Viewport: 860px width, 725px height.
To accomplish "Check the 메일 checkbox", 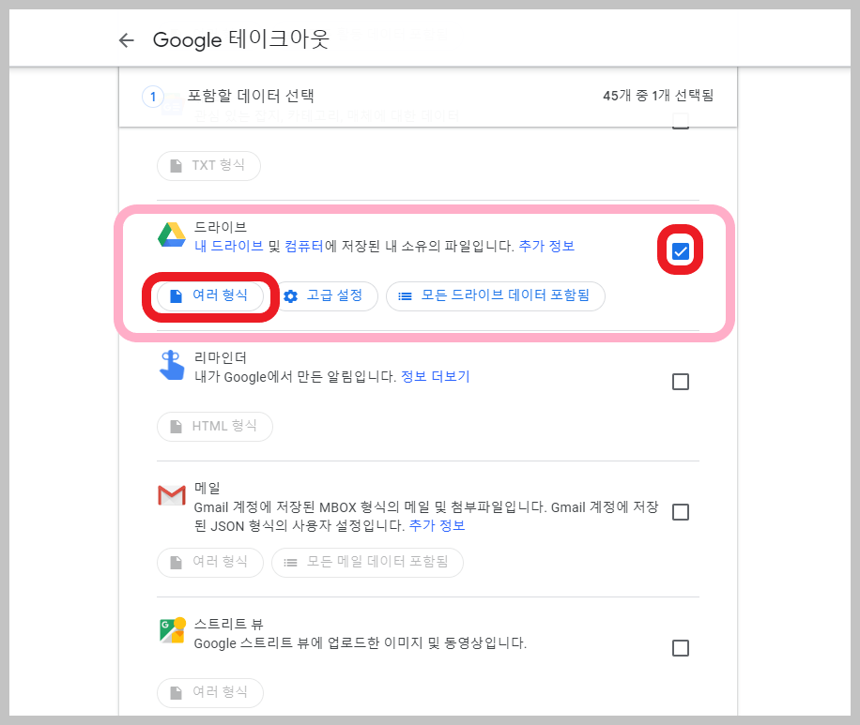I will (x=680, y=511).
